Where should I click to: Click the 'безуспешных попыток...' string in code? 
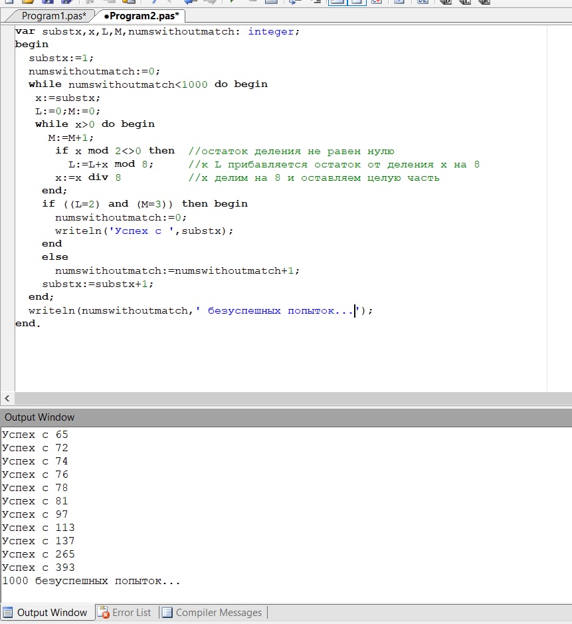click(x=281, y=310)
